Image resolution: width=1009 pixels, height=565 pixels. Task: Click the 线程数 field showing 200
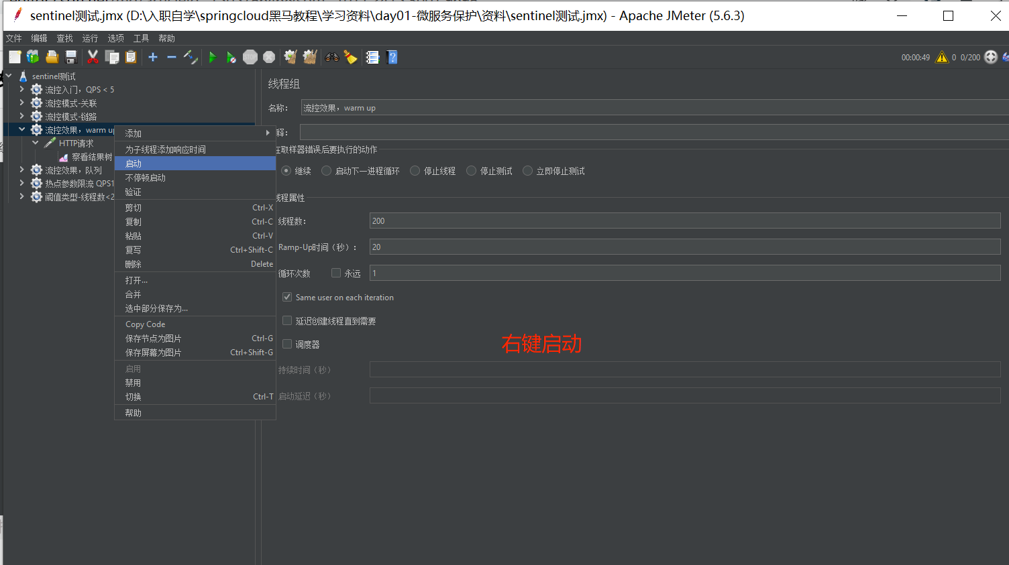point(685,221)
